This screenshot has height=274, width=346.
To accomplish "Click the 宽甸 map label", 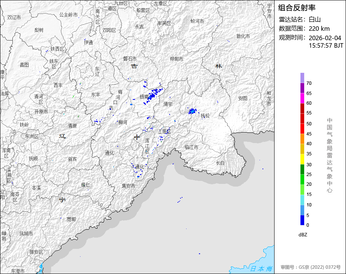I will tap(71, 219).
